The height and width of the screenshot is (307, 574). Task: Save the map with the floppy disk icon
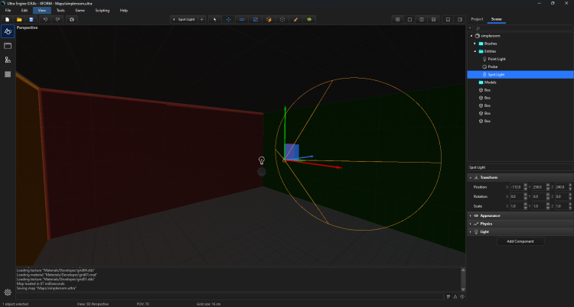click(x=31, y=19)
